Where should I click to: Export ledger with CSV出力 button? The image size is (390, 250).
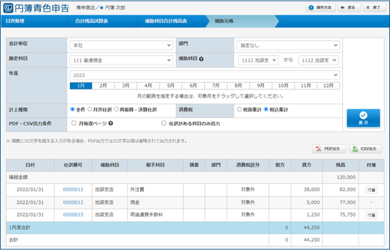[x=366, y=149]
